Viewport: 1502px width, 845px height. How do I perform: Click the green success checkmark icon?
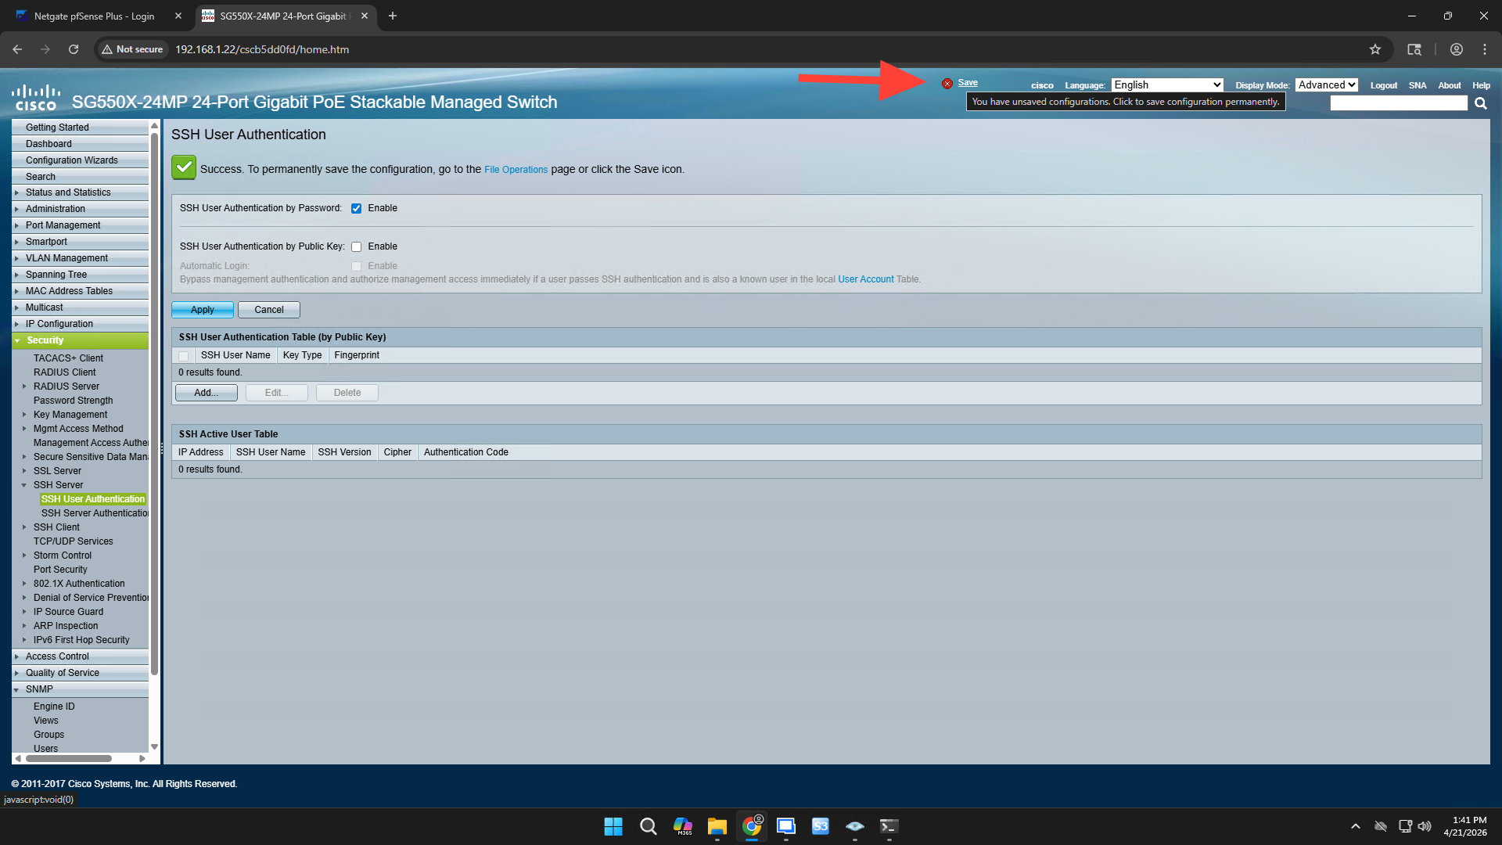(184, 167)
